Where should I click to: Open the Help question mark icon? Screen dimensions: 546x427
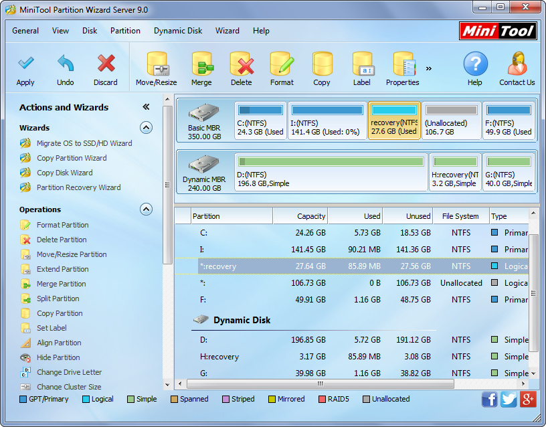(x=475, y=64)
